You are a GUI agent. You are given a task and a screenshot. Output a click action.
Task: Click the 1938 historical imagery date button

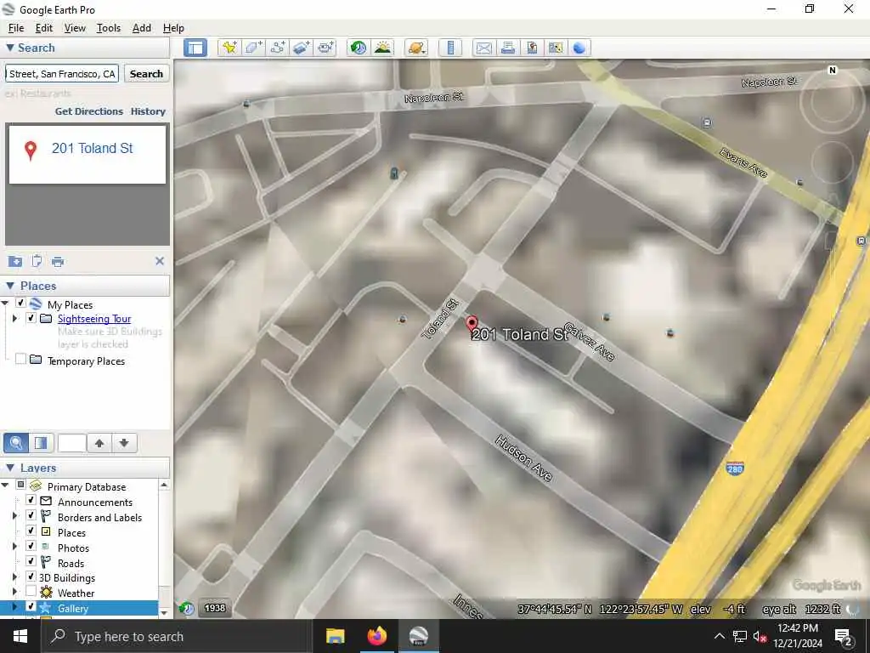coord(215,608)
